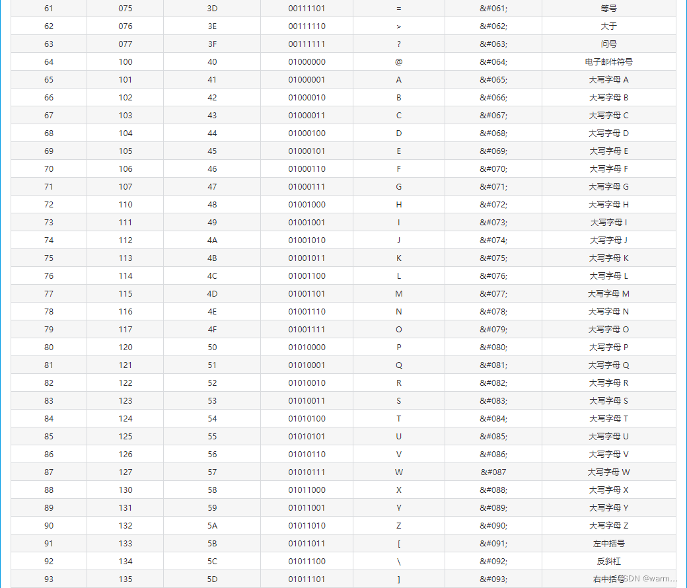Select the octal value 076
The width and height of the screenshot is (687, 588).
[126, 26]
